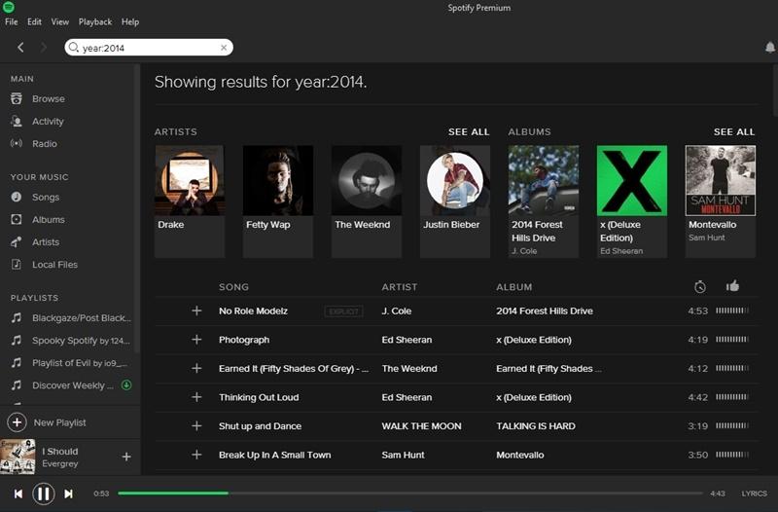Viewport: 778px width, 512px height.
Task: Click TALKING IS HARD album link
Action: pos(536,426)
